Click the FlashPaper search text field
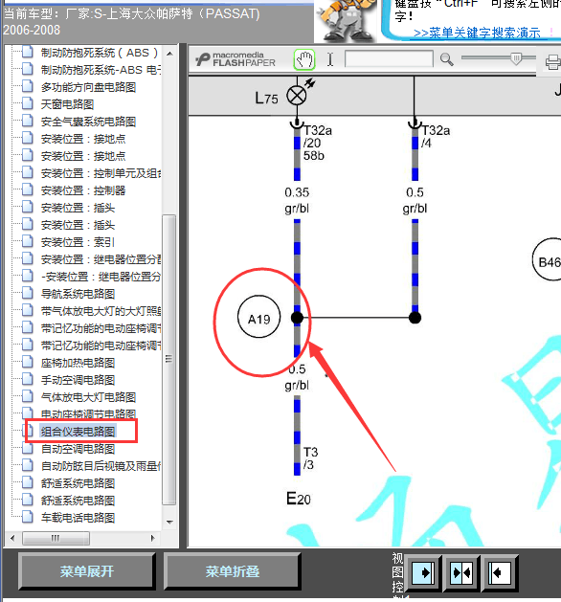 pyautogui.click(x=389, y=59)
